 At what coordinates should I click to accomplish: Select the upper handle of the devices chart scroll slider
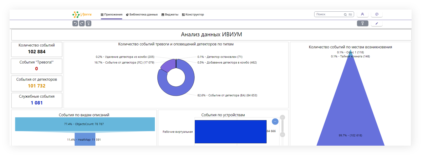[x=282, y=117]
